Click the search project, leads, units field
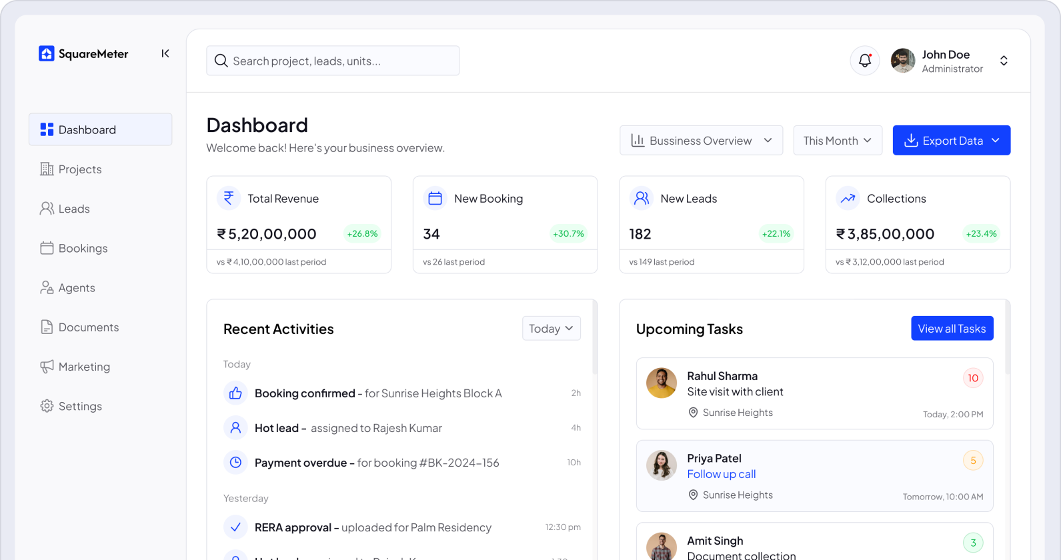The width and height of the screenshot is (1061, 560). [x=333, y=61]
